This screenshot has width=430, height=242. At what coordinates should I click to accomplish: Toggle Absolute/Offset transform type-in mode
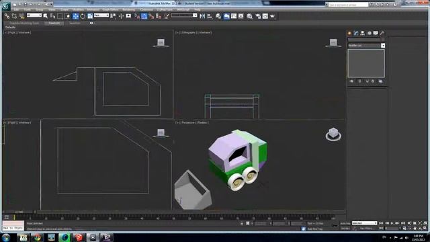248,223
